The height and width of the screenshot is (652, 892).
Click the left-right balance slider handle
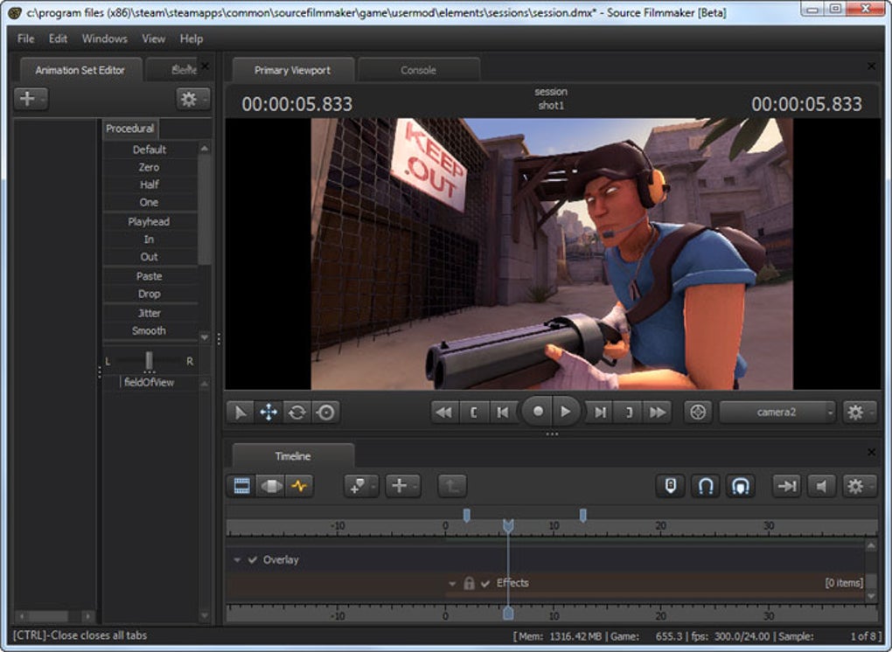pyautogui.click(x=150, y=360)
